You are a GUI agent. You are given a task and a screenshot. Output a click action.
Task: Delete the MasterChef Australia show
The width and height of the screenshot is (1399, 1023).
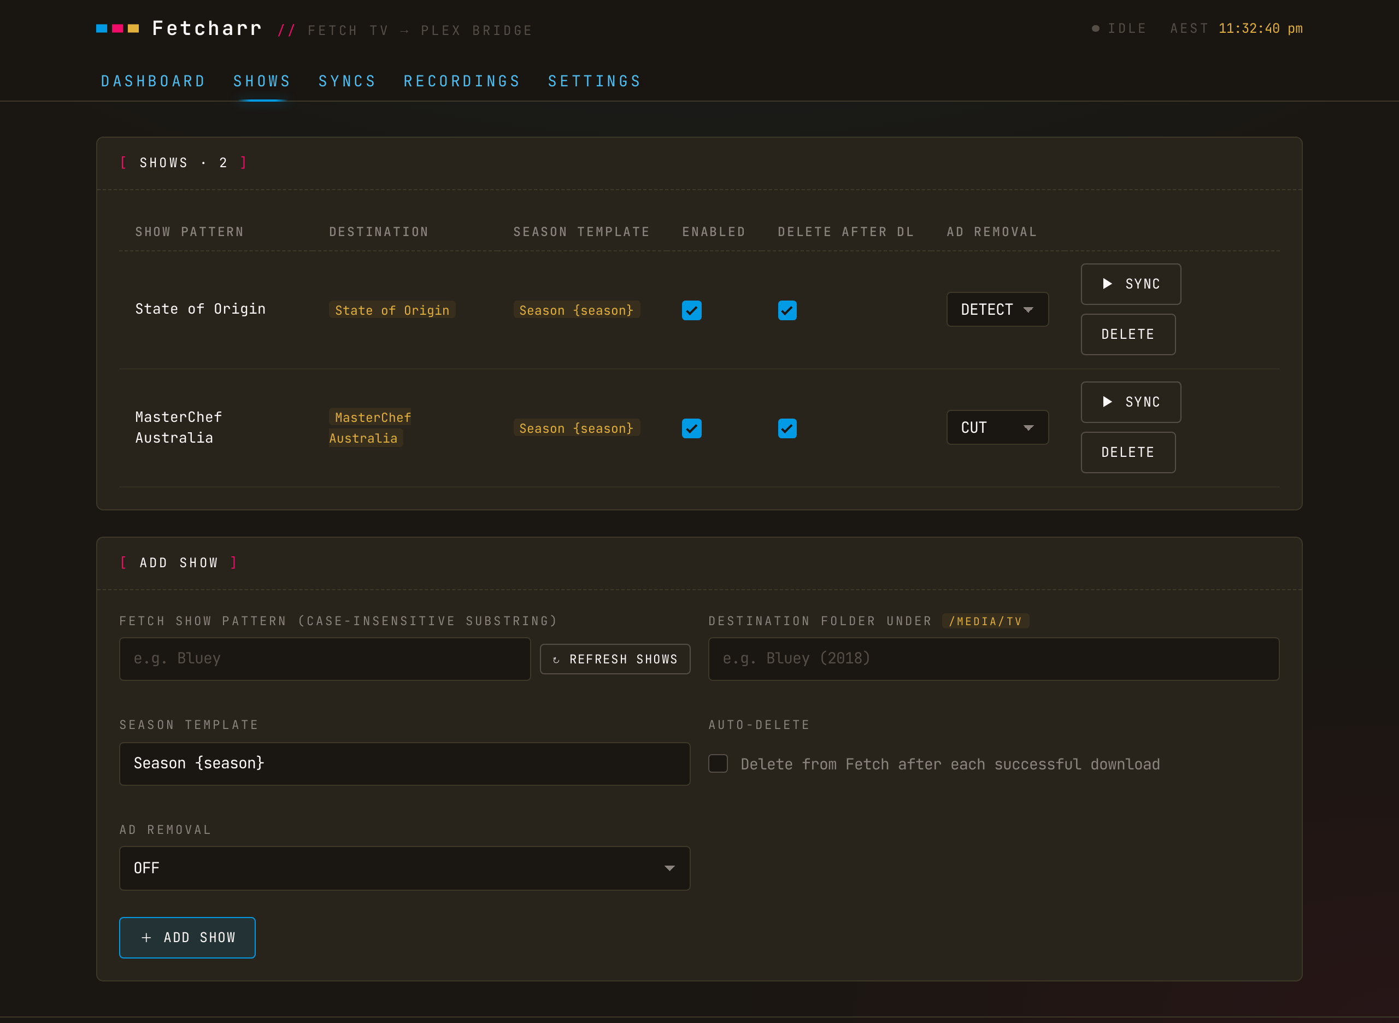coord(1128,452)
